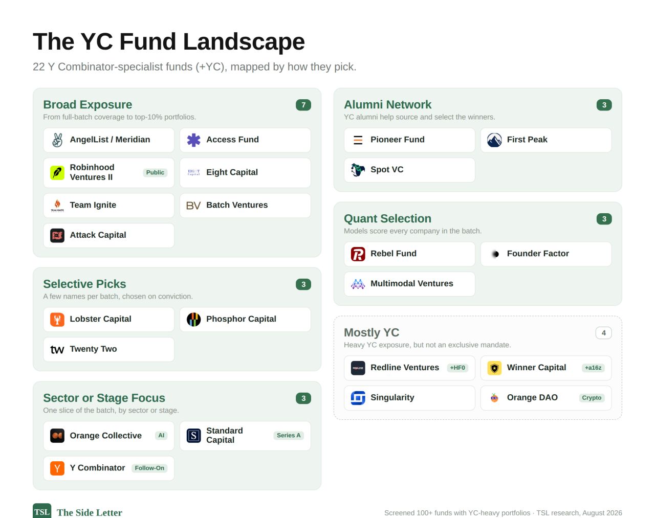The width and height of the screenshot is (655, 518).
Task: Select the purple asterisk Access Fund logo
Action: pyautogui.click(x=194, y=140)
